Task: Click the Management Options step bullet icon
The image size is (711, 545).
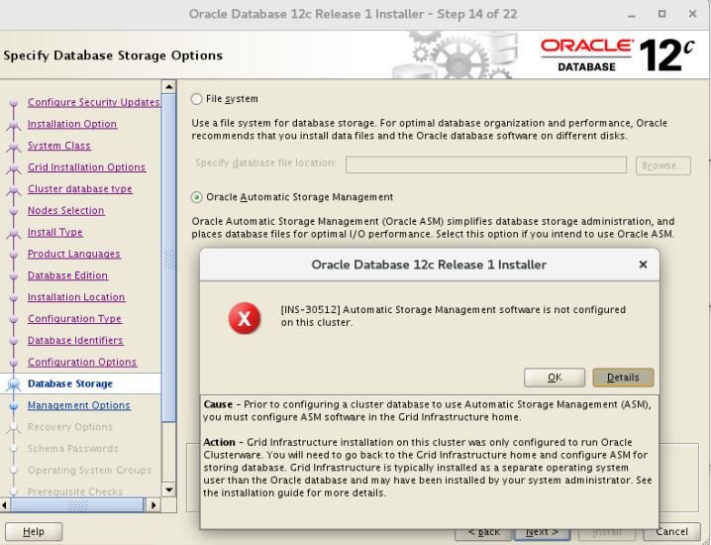Action: tap(13, 406)
